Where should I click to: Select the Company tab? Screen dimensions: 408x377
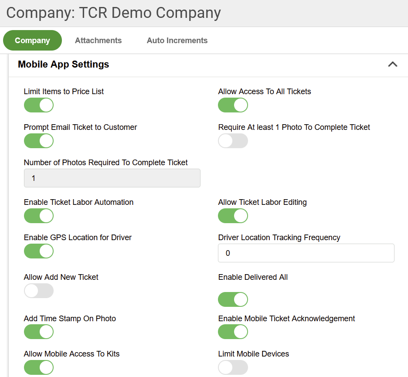pyautogui.click(x=32, y=41)
